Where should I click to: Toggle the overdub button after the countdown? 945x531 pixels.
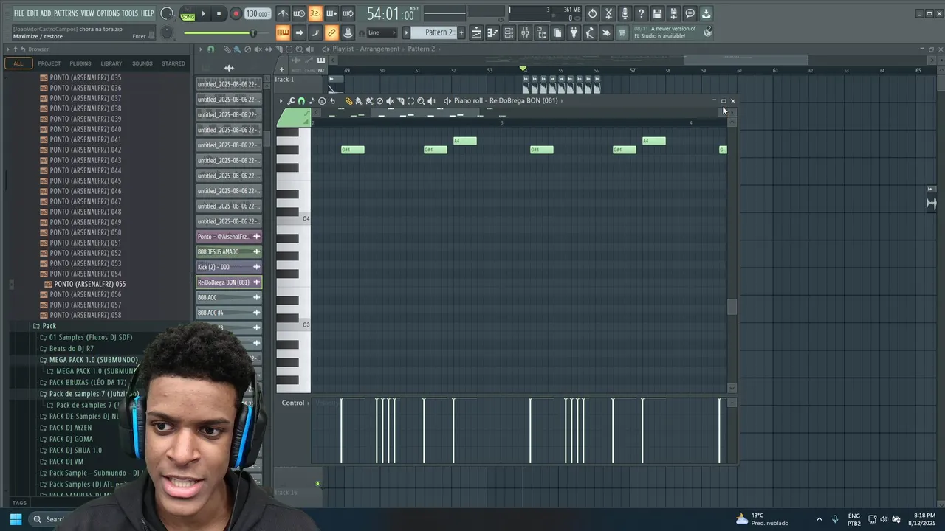331,13
